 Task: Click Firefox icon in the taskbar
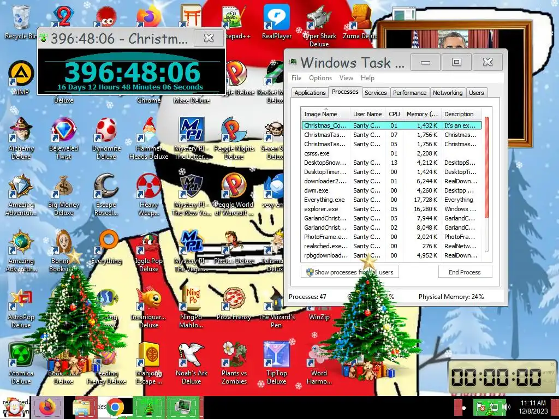(x=47, y=407)
